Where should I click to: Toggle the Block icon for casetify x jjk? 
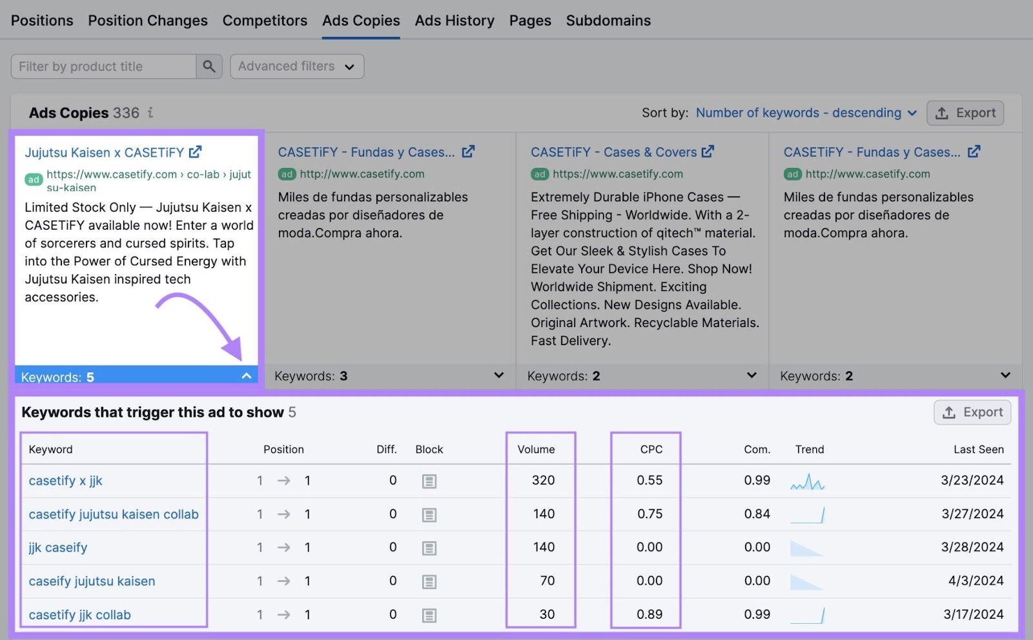(x=429, y=480)
